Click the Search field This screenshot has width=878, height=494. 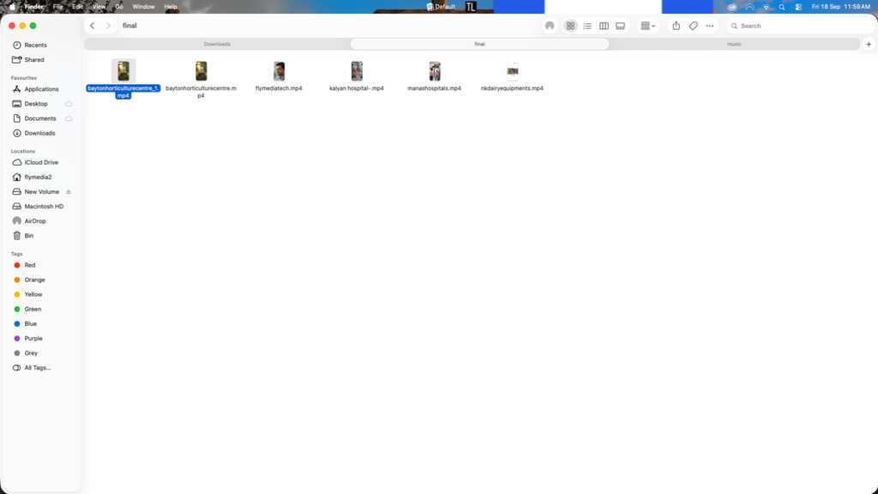[800, 26]
